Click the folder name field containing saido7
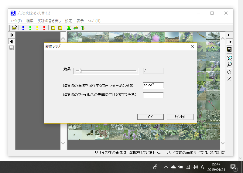243x173 pixels. pos(153,85)
